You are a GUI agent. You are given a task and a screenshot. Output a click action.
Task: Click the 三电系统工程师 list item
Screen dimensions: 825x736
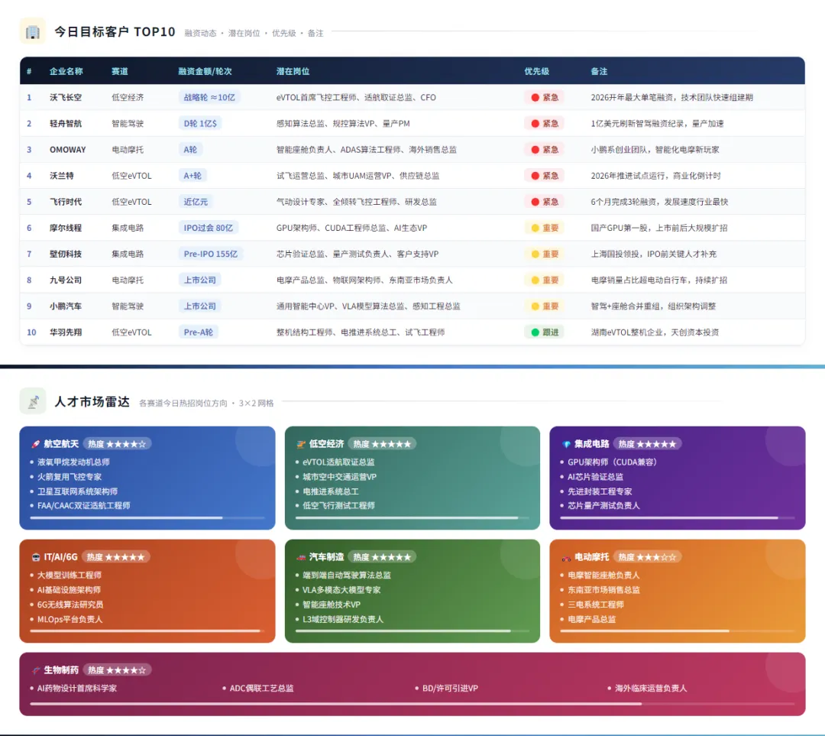click(x=596, y=605)
